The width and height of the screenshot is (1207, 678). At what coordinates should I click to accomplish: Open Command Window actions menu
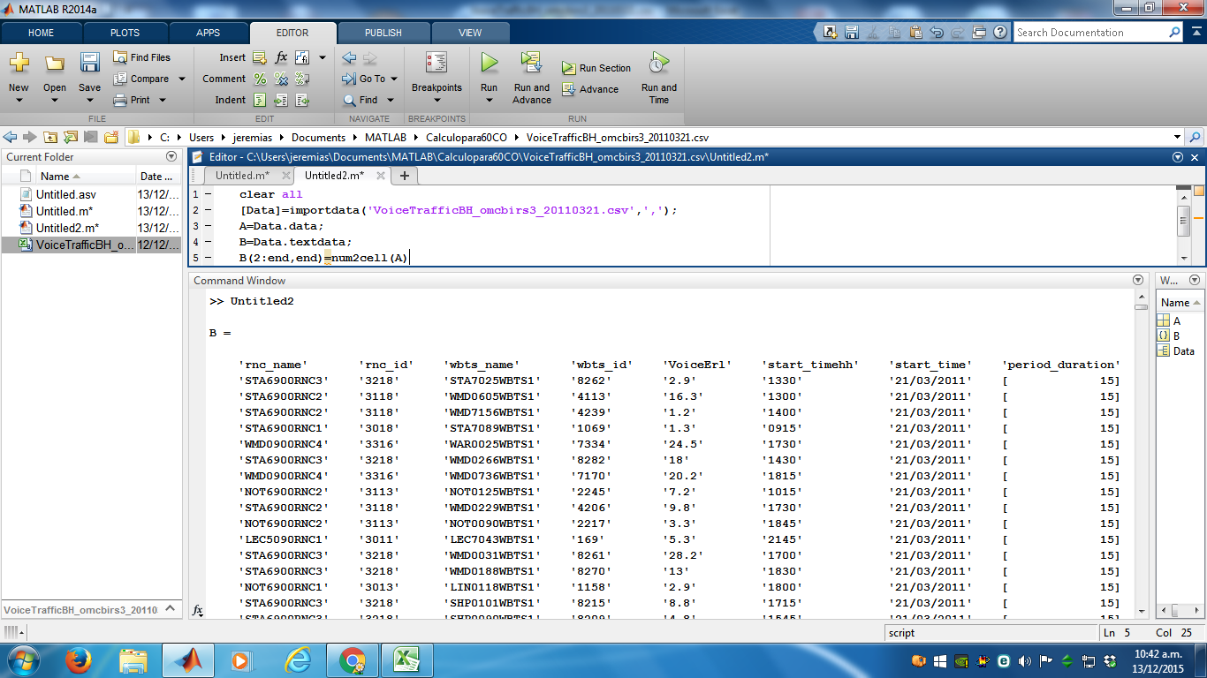pos(1138,280)
